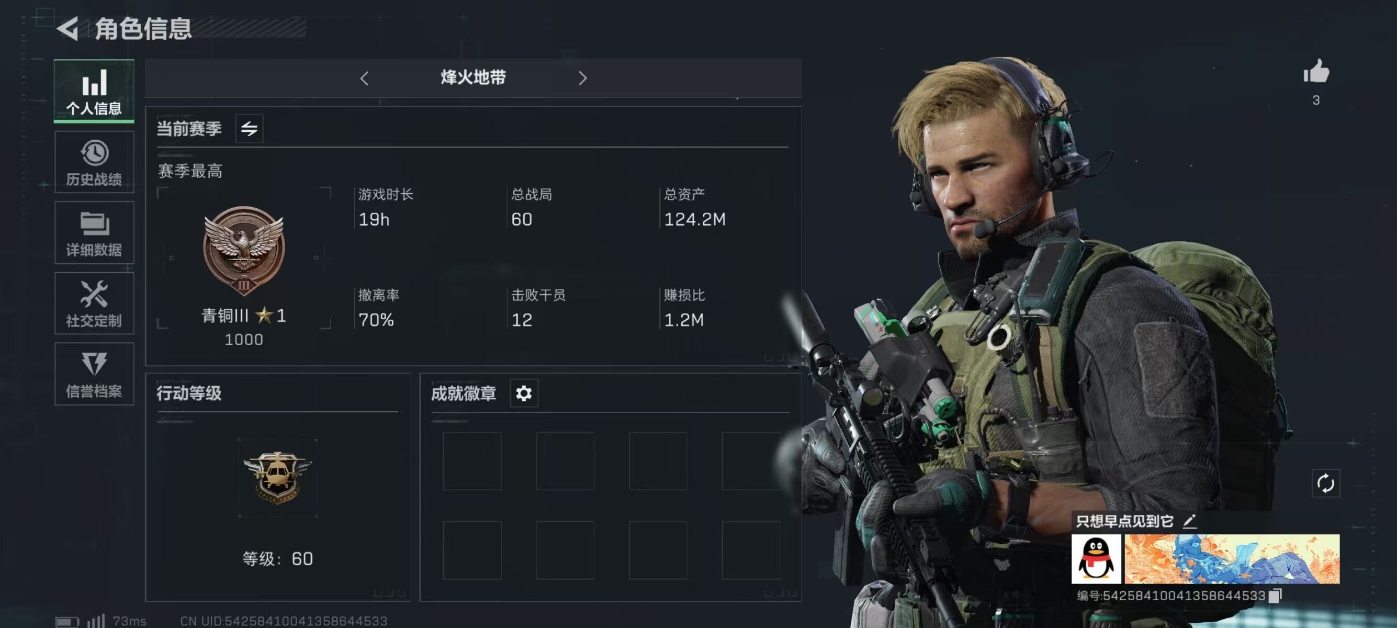The image size is (1397, 628).
Task: Select the first empty achievement badge slot
Action: click(472, 461)
